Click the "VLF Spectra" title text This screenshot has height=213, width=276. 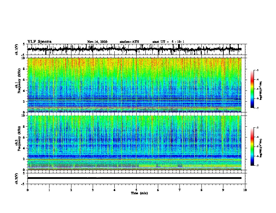39,42
